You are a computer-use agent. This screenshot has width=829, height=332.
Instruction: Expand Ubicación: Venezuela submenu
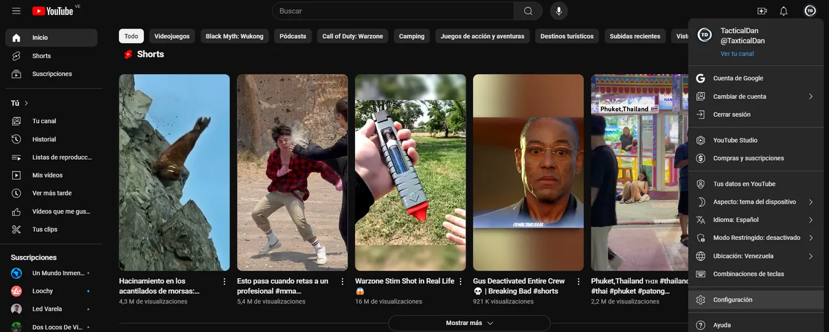756,256
